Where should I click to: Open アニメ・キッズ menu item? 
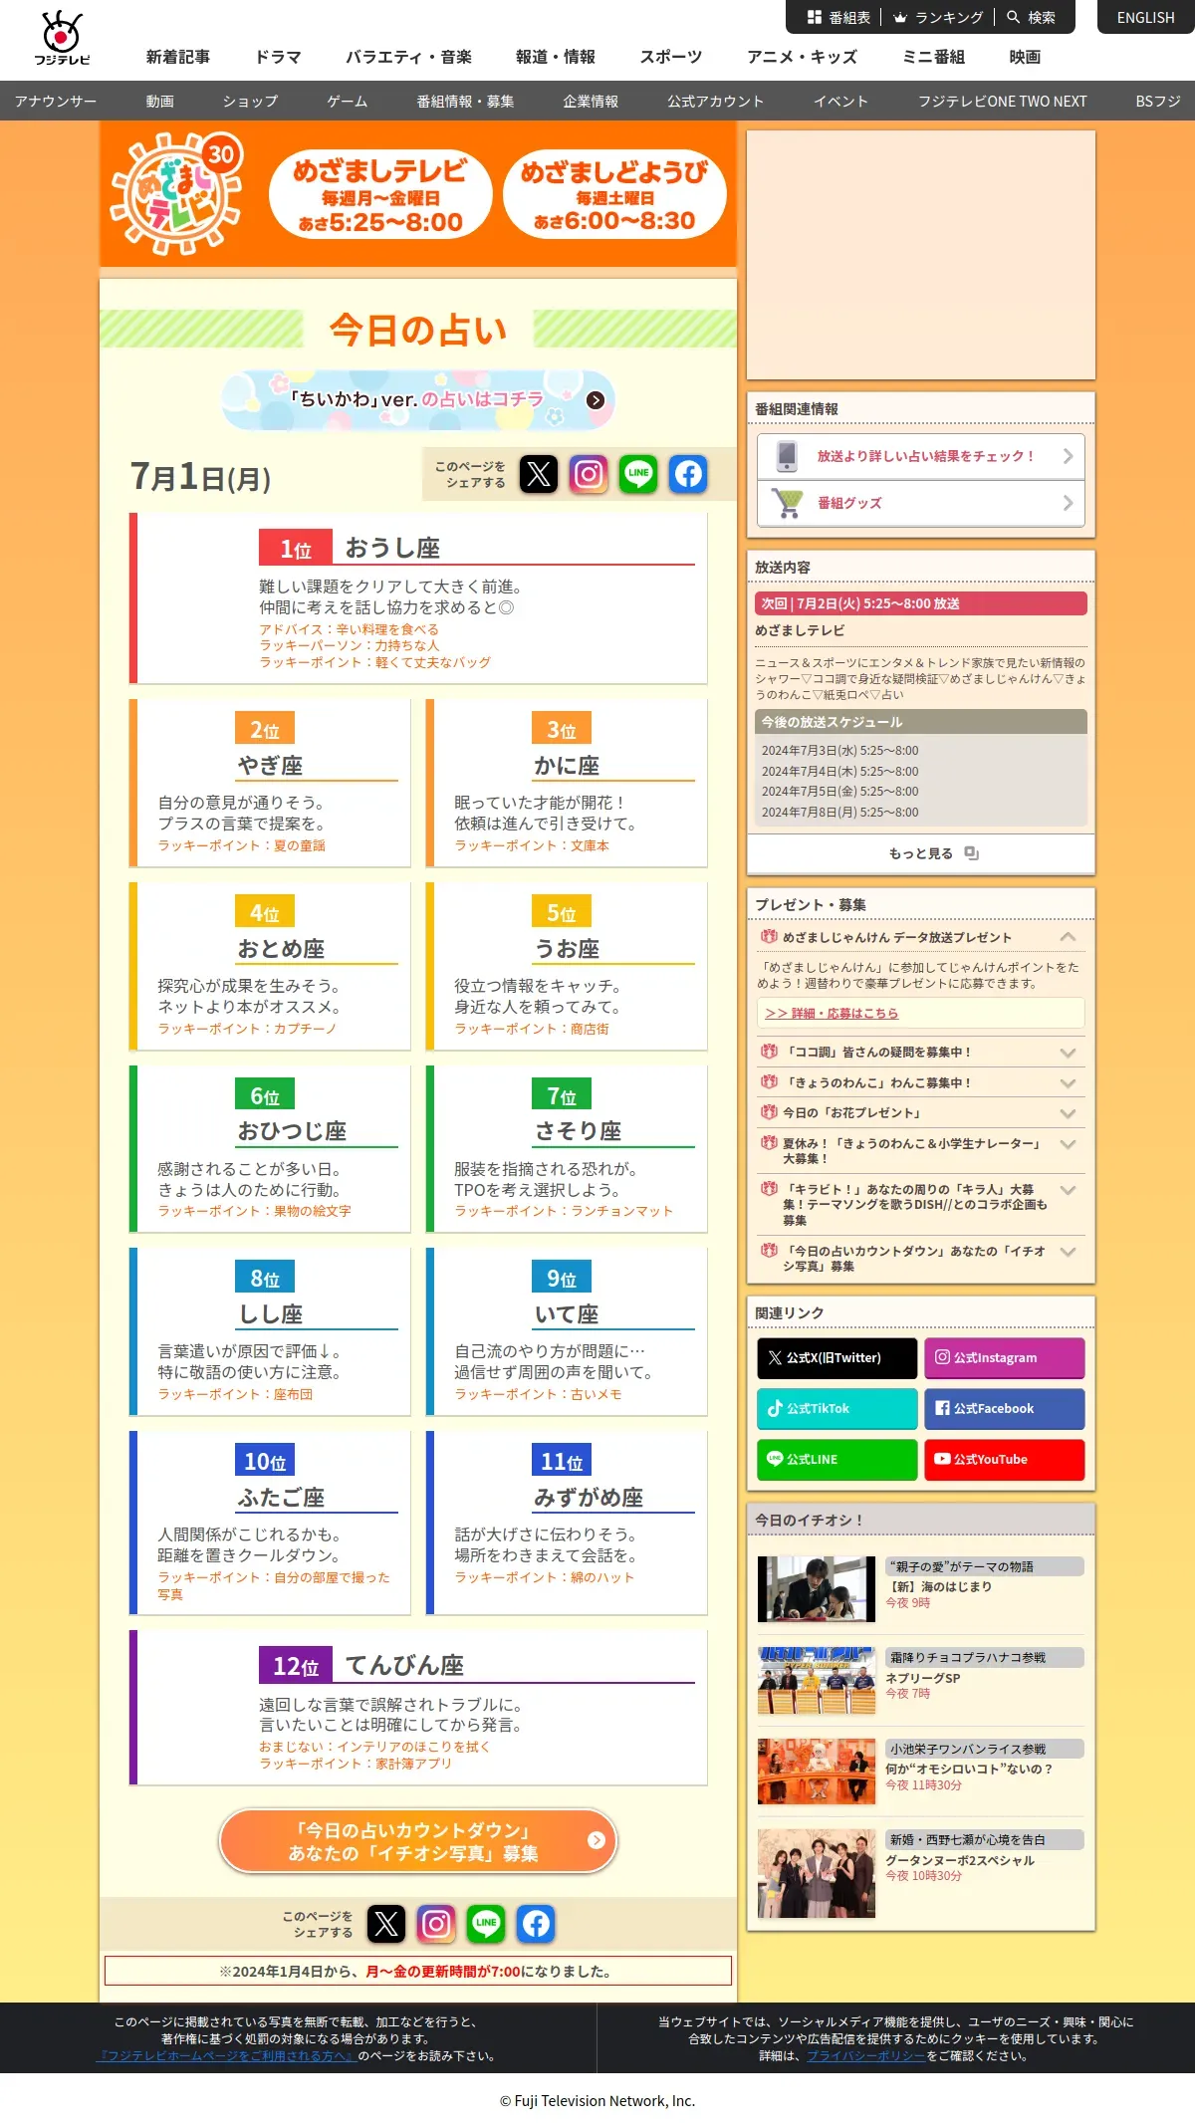click(802, 57)
